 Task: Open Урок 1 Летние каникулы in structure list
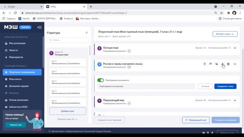point(67,62)
